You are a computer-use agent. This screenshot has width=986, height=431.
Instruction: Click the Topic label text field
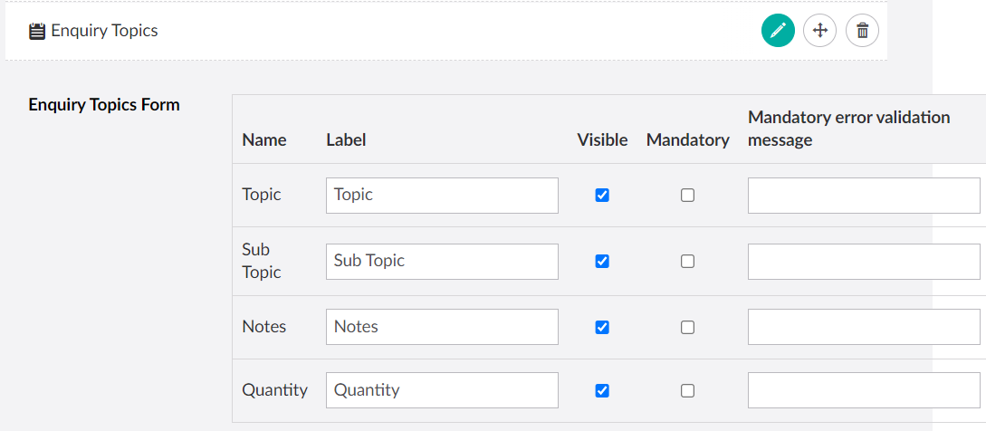[x=442, y=195]
